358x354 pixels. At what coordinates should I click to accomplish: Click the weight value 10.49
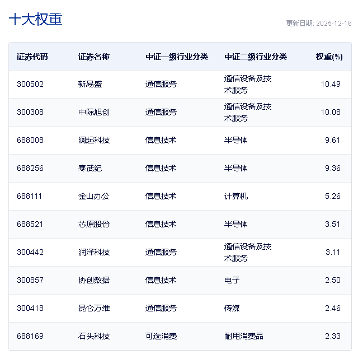click(x=331, y=84)
